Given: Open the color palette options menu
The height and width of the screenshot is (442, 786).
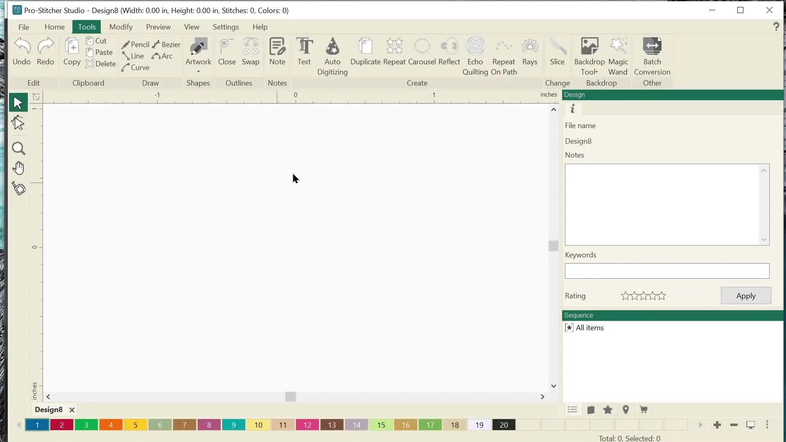Looking at the screenshot, I should 767,425.
